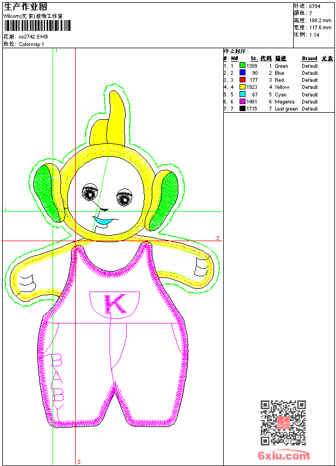Click the black swatch for Leaf green row
Image resolution: width=336 pixels, height=466 pixels.
pos(242,108)
